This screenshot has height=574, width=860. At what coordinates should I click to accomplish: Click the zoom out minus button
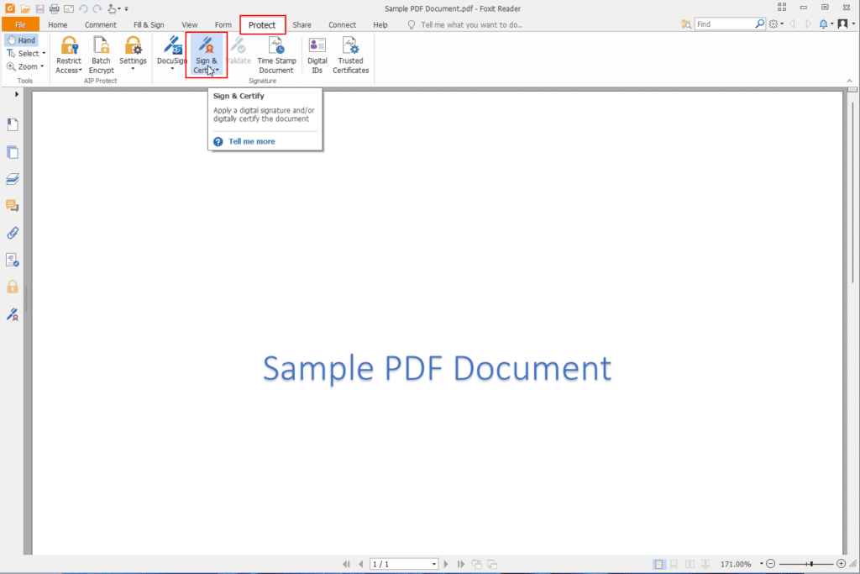[x=771, y=564]
